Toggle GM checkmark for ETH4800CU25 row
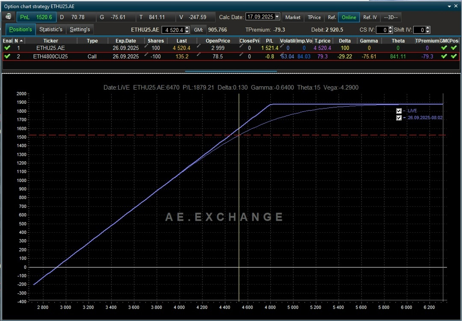 click(x=444, y=56)
